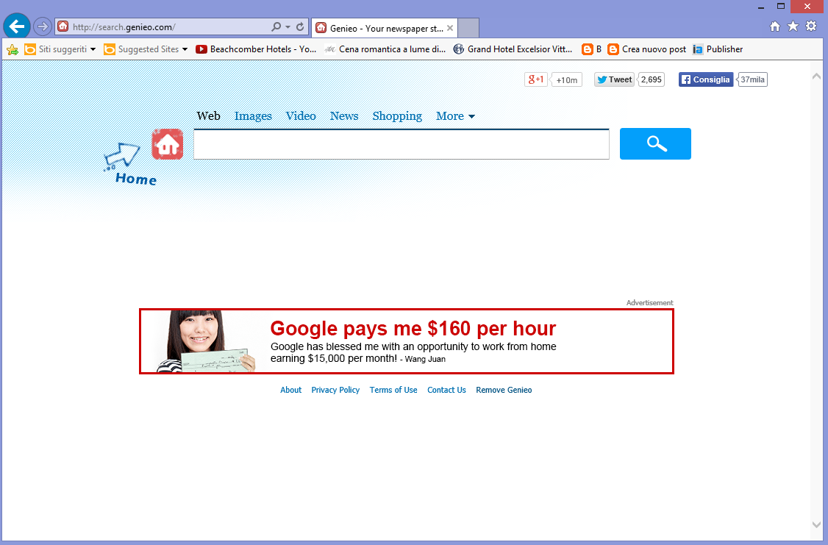828x545 pixels.
Task: Select the Genieo newspaper tab
Action: (x=385, y=28)
